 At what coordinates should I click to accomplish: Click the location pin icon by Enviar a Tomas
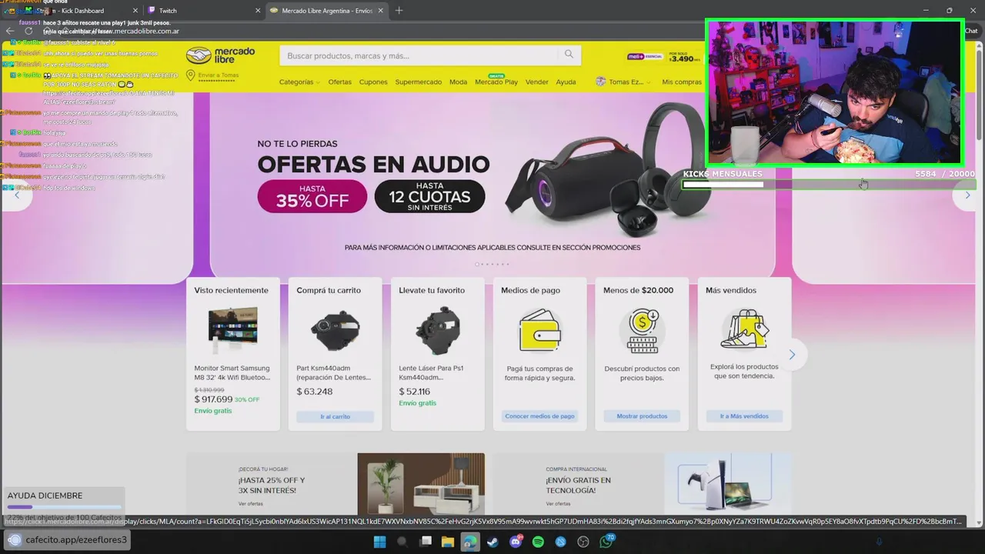[x=190, y=76]
